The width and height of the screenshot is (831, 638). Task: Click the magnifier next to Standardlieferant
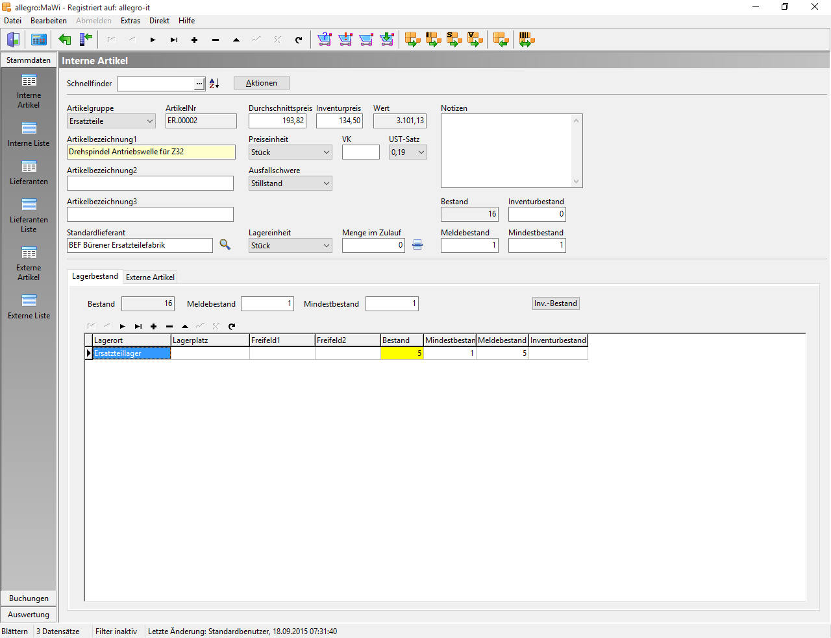coord(225,245)
